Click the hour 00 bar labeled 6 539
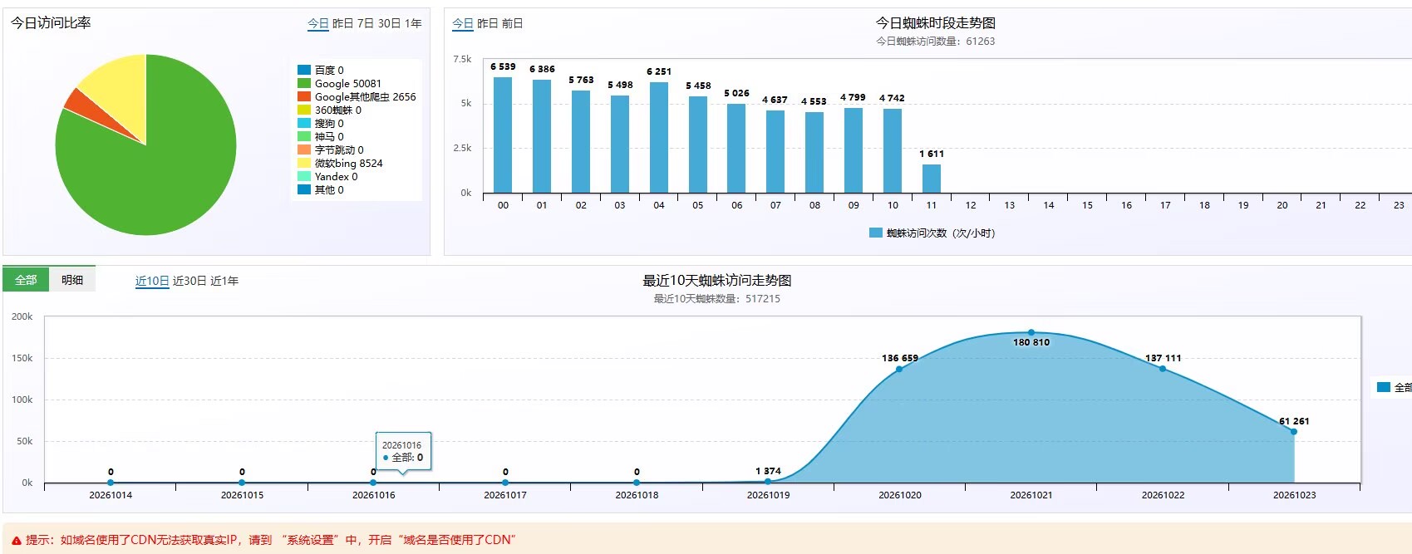This screenshot has width=1412, height=554. tap(503, 135)
